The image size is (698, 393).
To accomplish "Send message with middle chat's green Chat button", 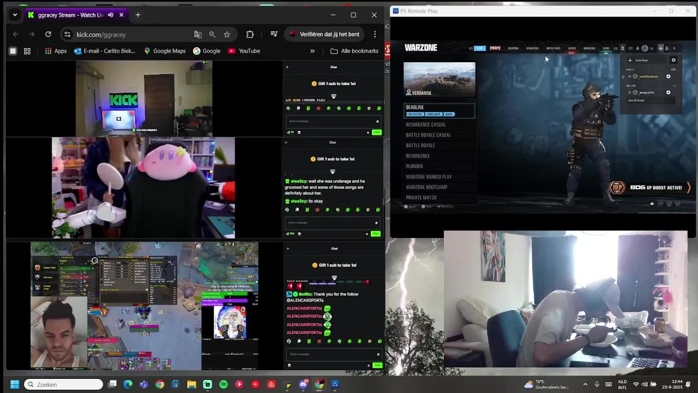I will pyautogui.click(x=375, y=234).
